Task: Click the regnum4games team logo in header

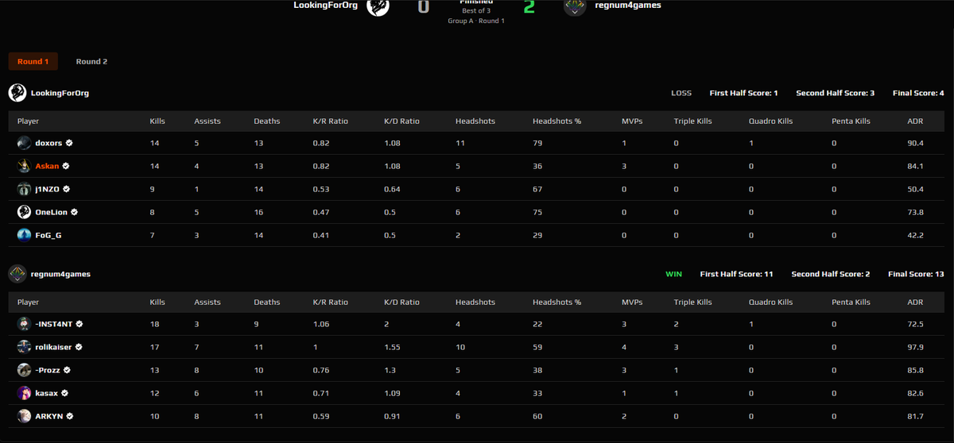Action: click(x=575, y=6)
